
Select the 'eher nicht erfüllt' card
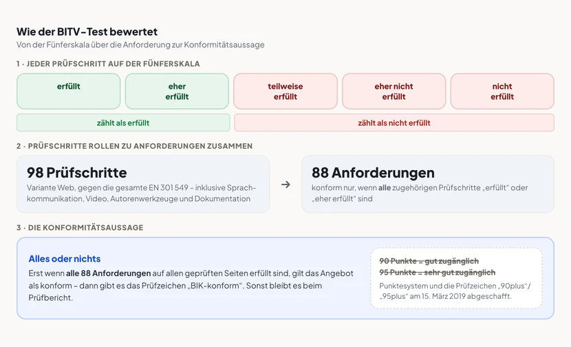tap(394, 91)
